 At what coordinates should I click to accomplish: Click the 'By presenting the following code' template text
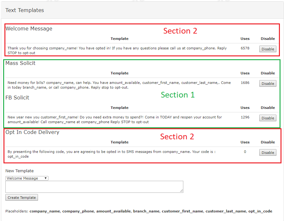click(x=111, y=154)
